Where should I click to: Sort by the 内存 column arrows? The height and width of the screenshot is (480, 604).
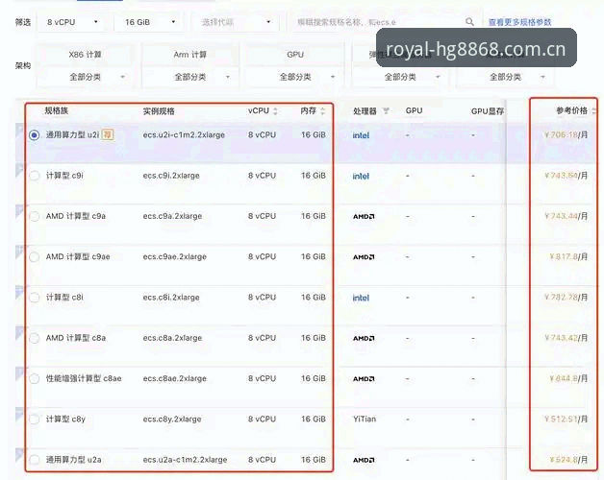[322, 111]
